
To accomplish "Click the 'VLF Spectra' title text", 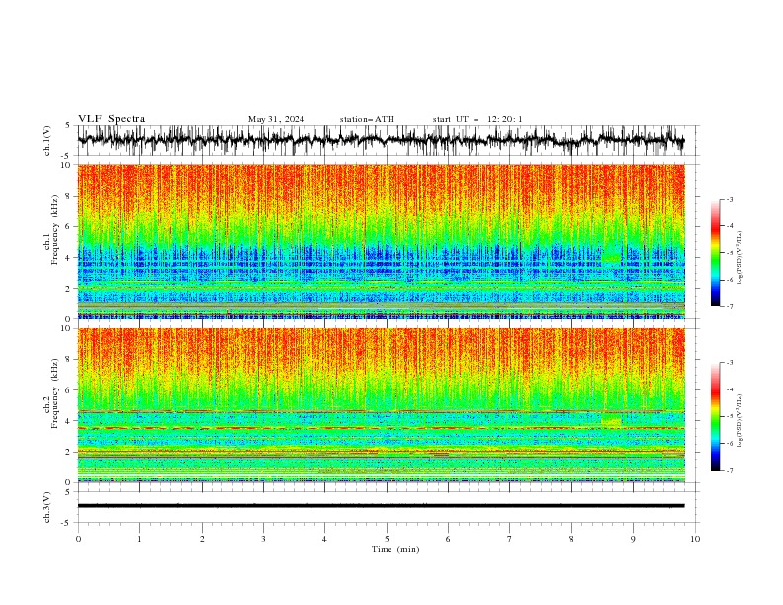I will [112, 119].
